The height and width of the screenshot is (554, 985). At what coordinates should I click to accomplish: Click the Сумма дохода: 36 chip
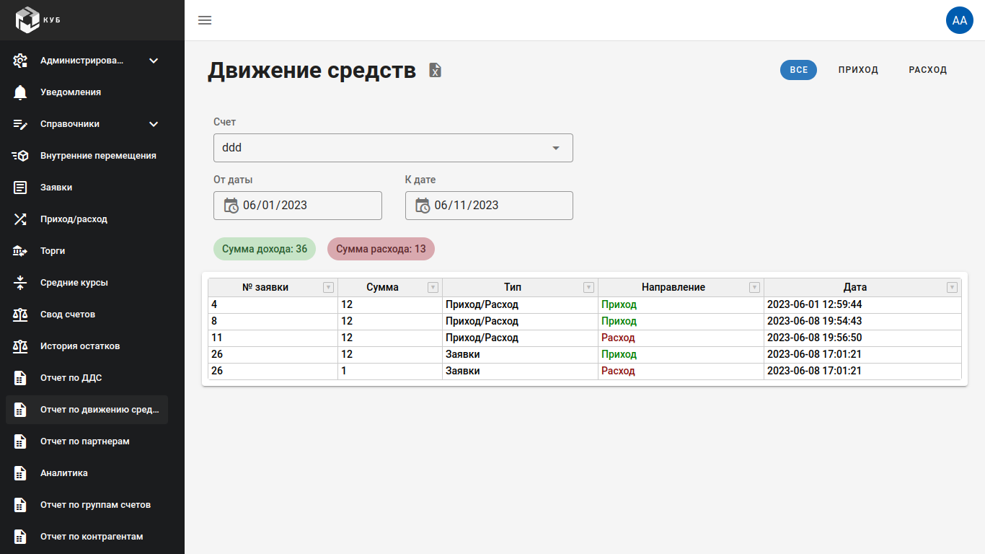pos(265,249)
